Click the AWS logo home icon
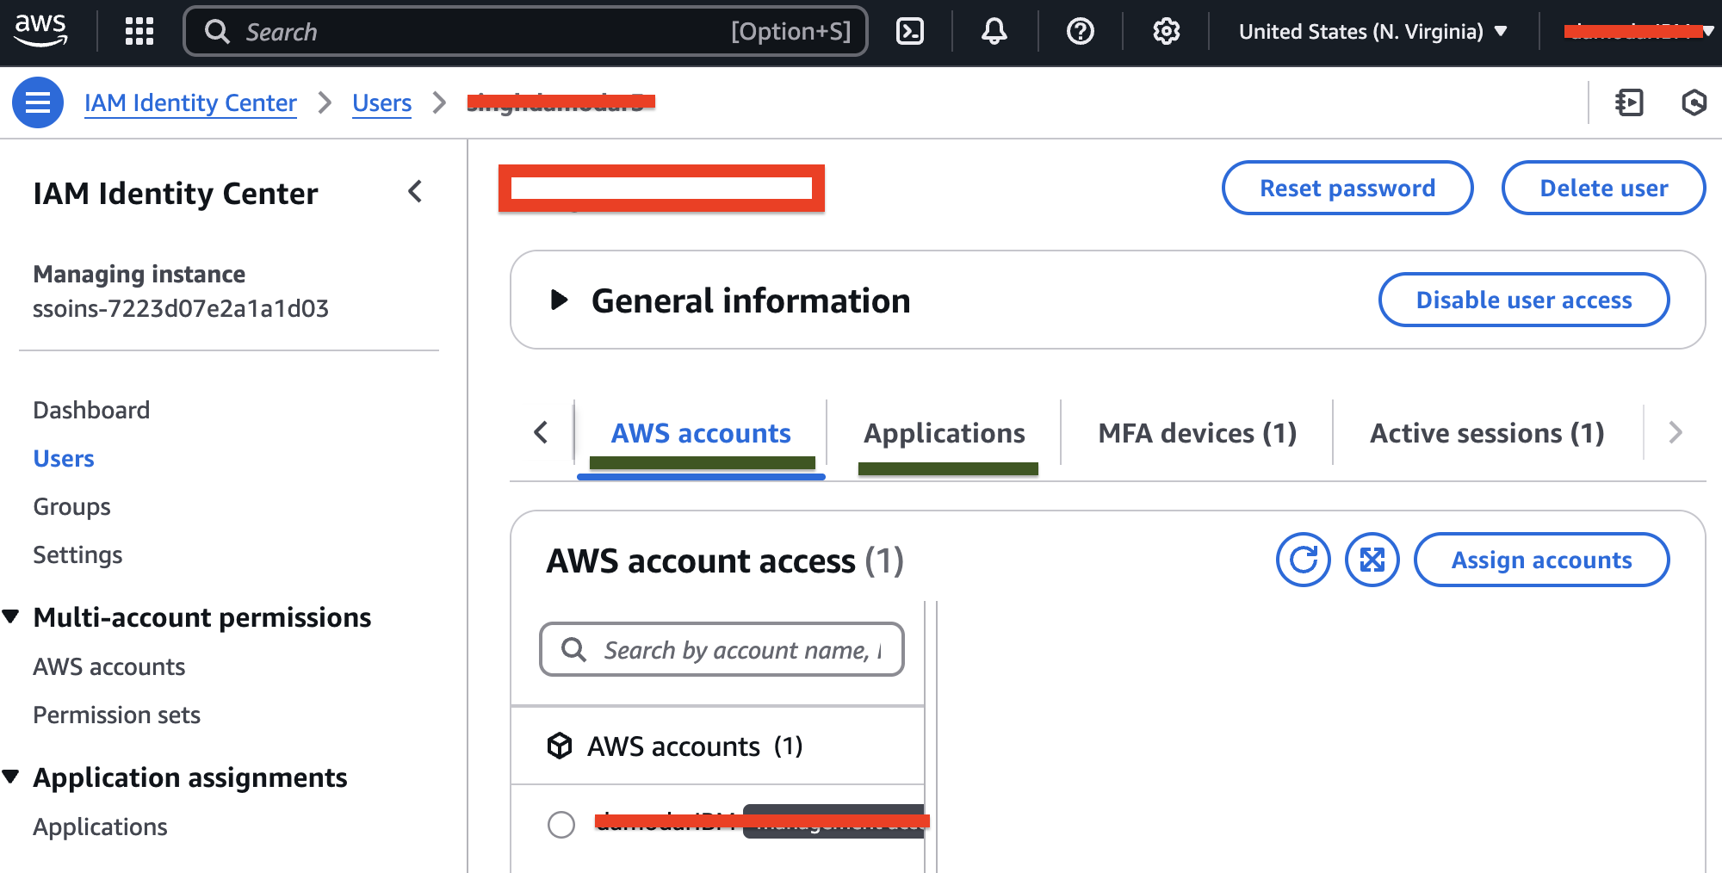 (x=40, y=30)
